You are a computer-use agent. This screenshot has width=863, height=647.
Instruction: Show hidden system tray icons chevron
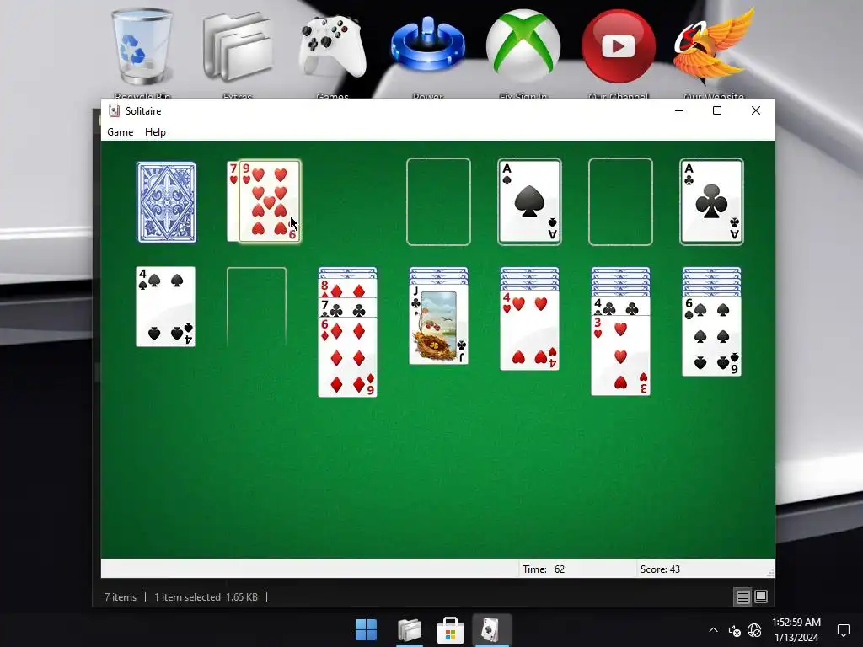713,630
